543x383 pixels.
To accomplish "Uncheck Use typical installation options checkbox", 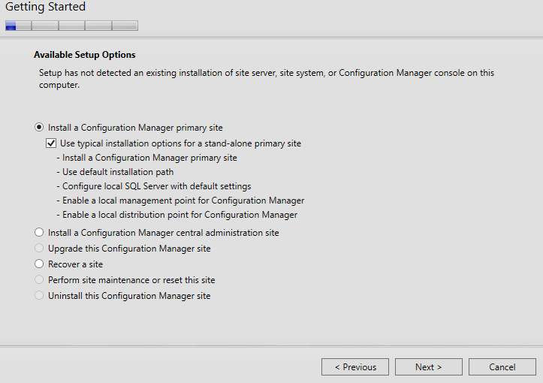I will (51, 143).
